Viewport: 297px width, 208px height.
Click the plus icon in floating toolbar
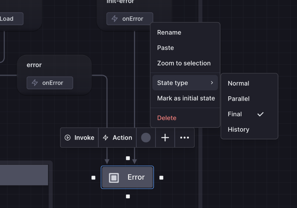tap(165, 138)
